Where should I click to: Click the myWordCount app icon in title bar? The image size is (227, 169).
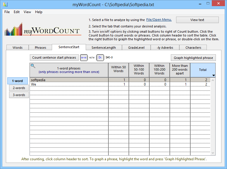coord(5,4)
